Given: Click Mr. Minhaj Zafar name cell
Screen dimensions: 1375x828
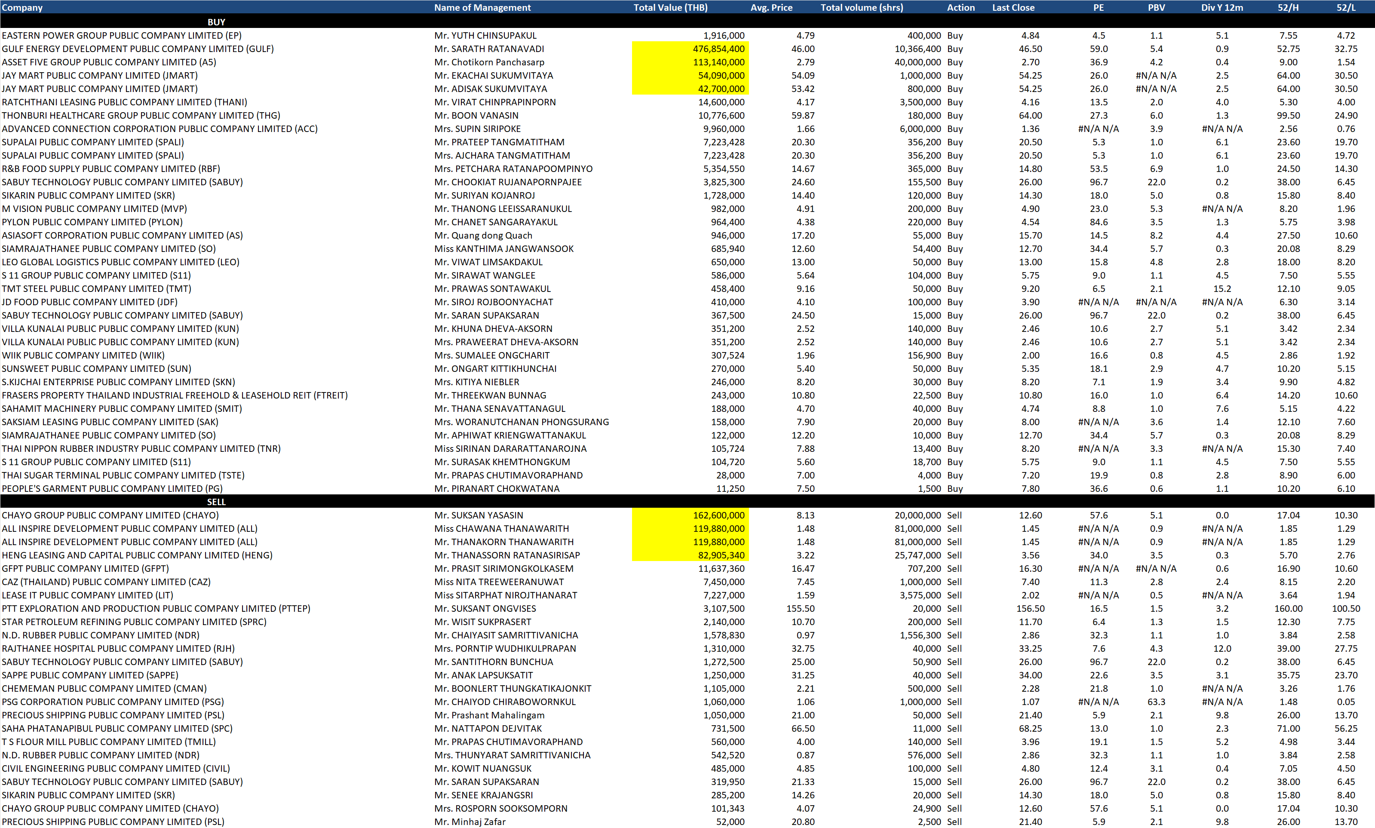Looking at the screenshot, I should click(x=470, y=822).
